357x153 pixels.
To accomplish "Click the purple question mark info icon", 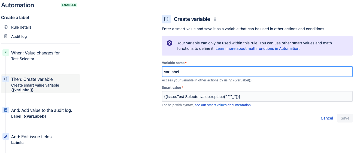I will pyautogui.click(x=170, y=43).
